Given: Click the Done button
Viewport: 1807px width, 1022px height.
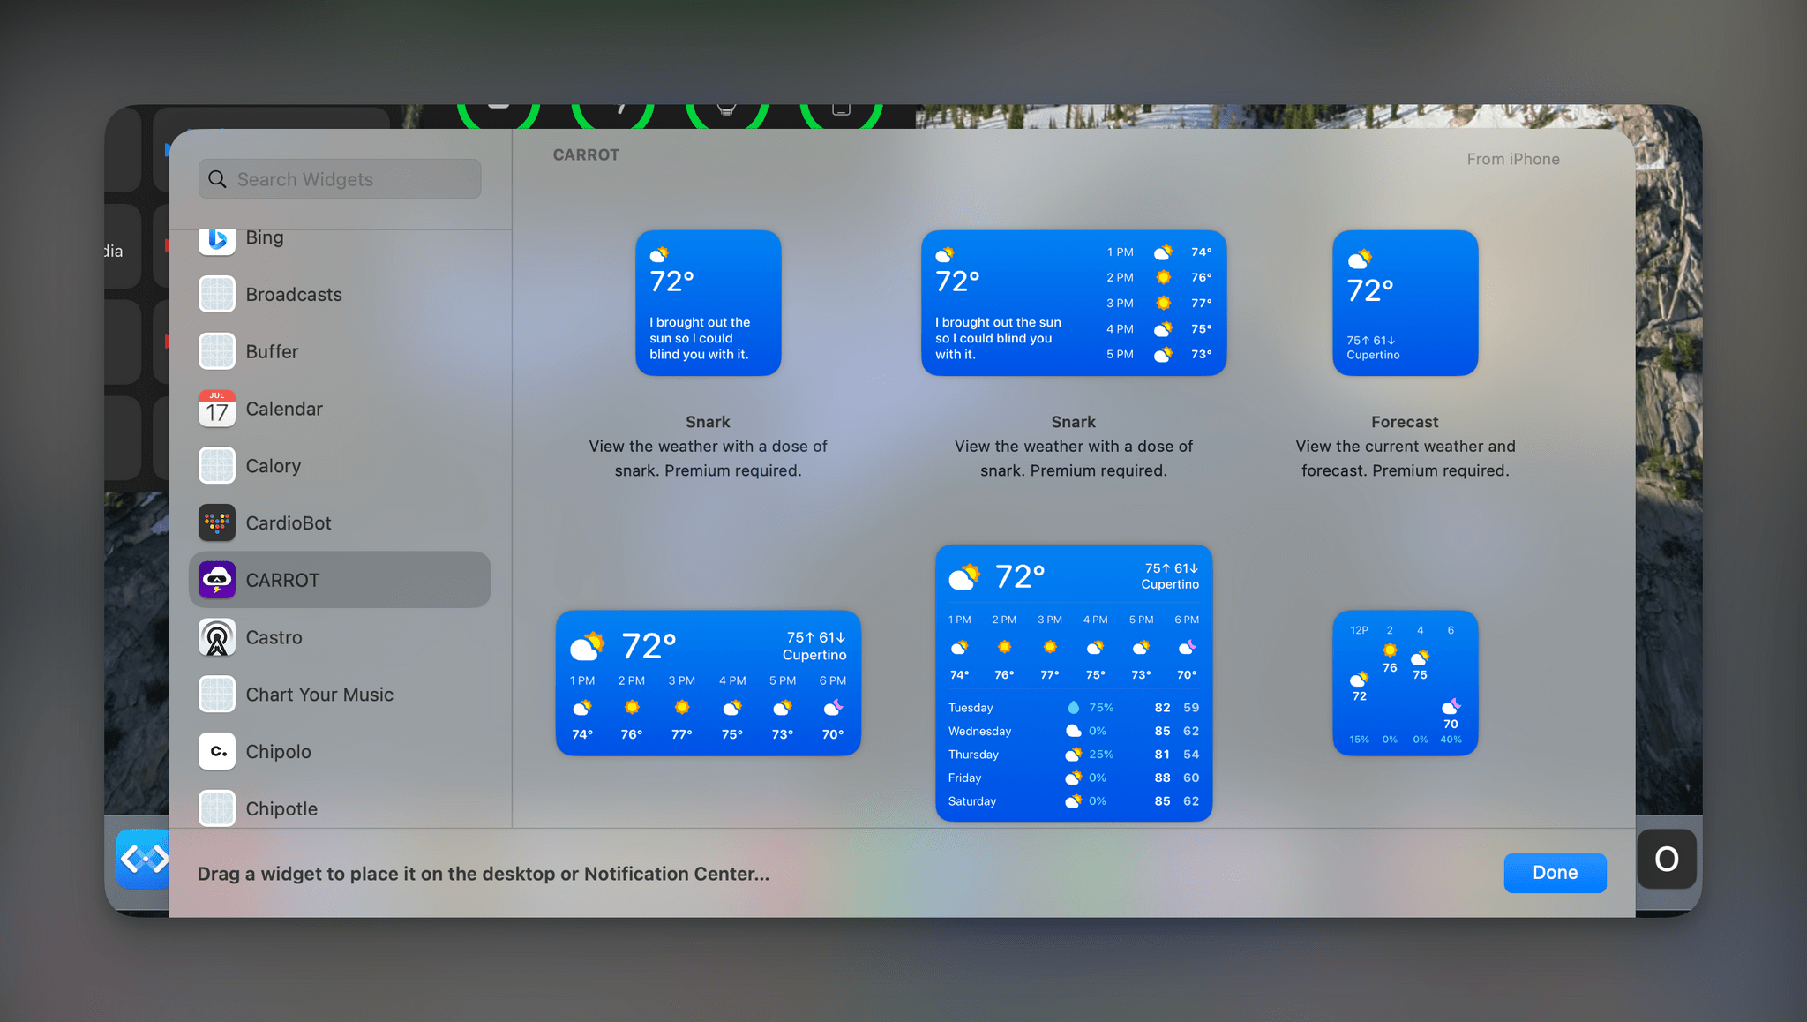Looking at the screenshot, I should [x=1555, y=873].
